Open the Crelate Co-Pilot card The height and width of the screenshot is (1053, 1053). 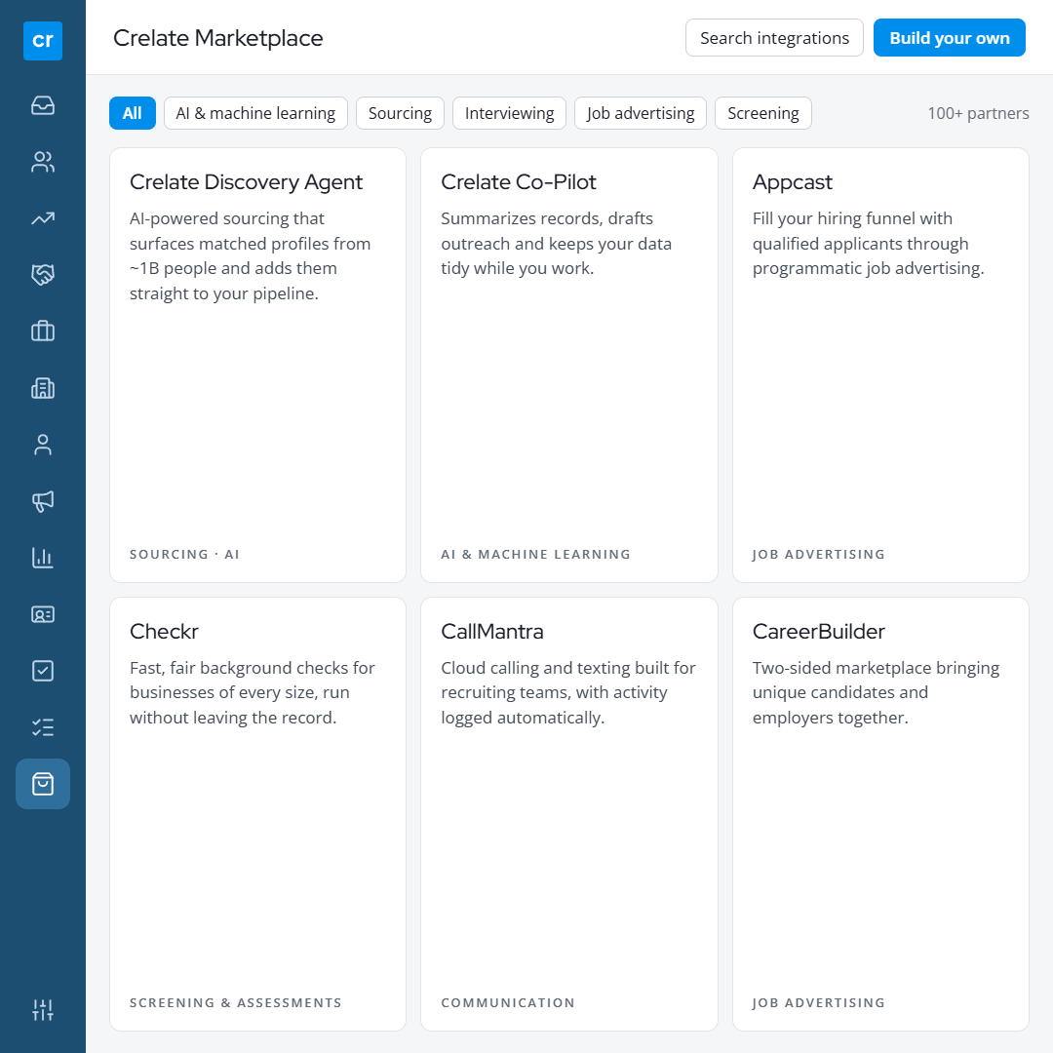[x=568, y=365]
